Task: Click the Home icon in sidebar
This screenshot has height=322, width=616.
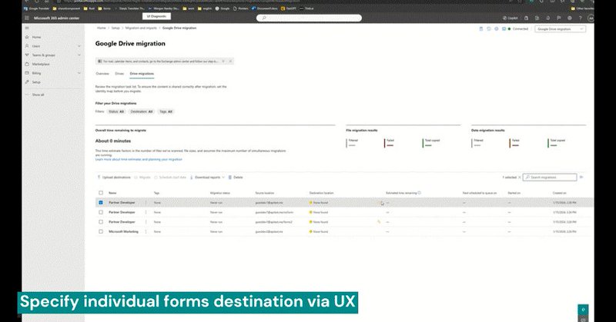Action: pyautogui.click(x=27, y=37)
